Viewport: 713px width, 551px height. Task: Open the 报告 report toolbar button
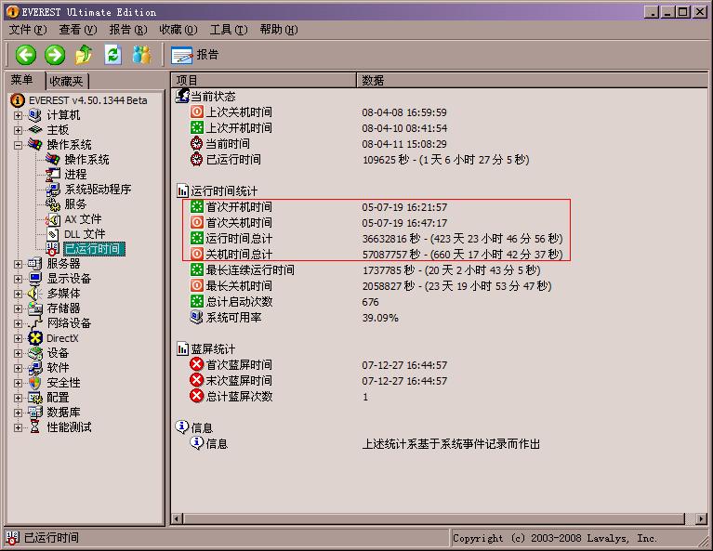pyautogui.click(x=194, y=55)
